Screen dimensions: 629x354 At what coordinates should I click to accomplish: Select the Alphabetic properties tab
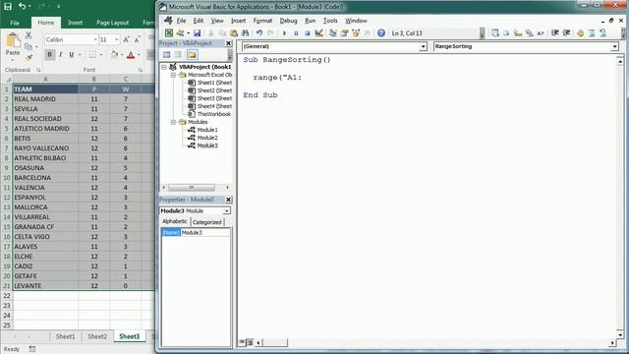175,221
